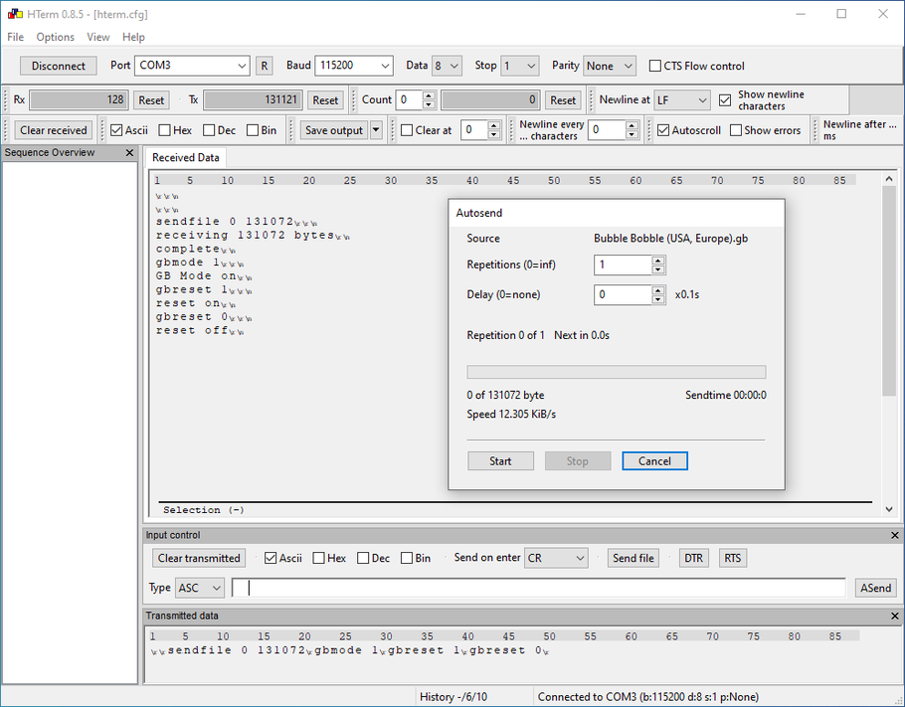Open the Options menu
The width and height of the screenshot is (905, 707).
56,37
